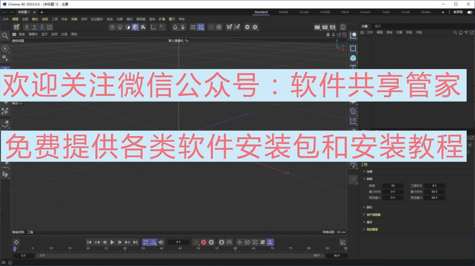The width and height of the screenshot is (475, 266).
Task: Click the highlighted workplane grid icon
Action: 201,27
